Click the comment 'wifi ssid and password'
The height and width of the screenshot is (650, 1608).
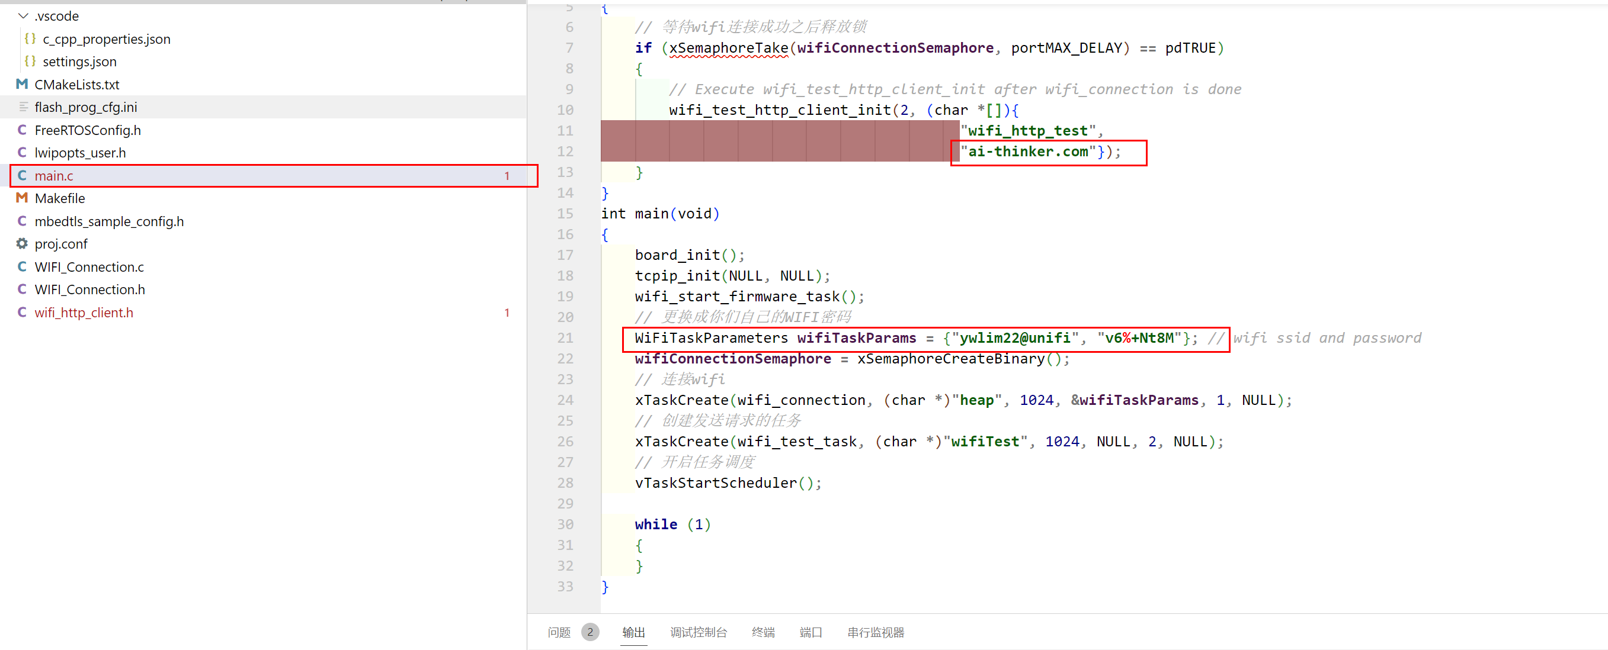point(1327,338)
